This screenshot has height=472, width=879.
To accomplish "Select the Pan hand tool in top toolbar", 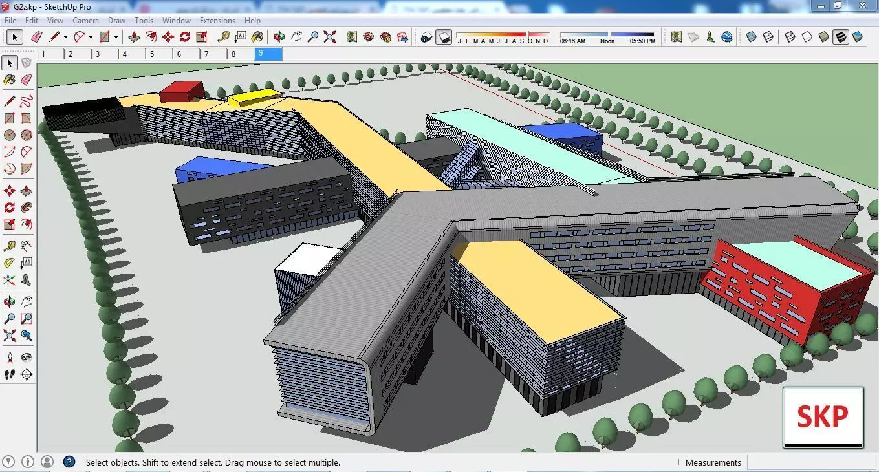I will (x=296, y=37).
